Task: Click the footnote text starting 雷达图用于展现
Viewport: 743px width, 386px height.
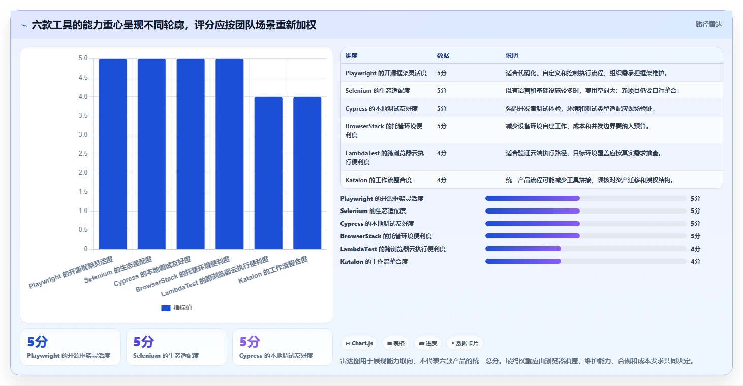Action: (x=517, y=361)
